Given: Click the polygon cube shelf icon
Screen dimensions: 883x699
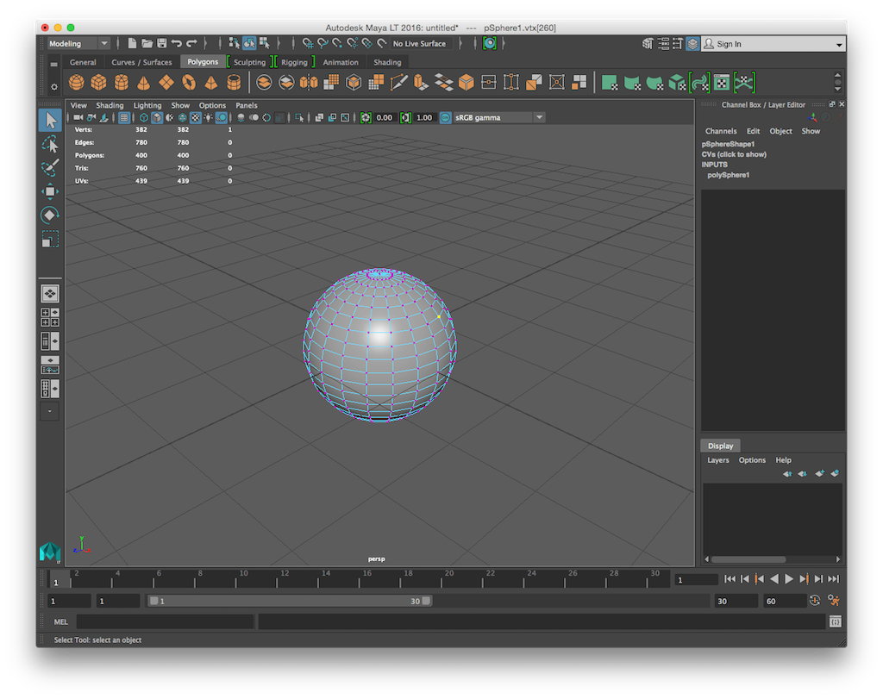Looking at the screenshot, I should (99, 83).
